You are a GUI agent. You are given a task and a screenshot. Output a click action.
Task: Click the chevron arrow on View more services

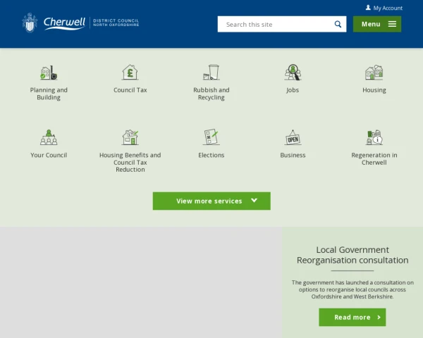pos(254,201)
